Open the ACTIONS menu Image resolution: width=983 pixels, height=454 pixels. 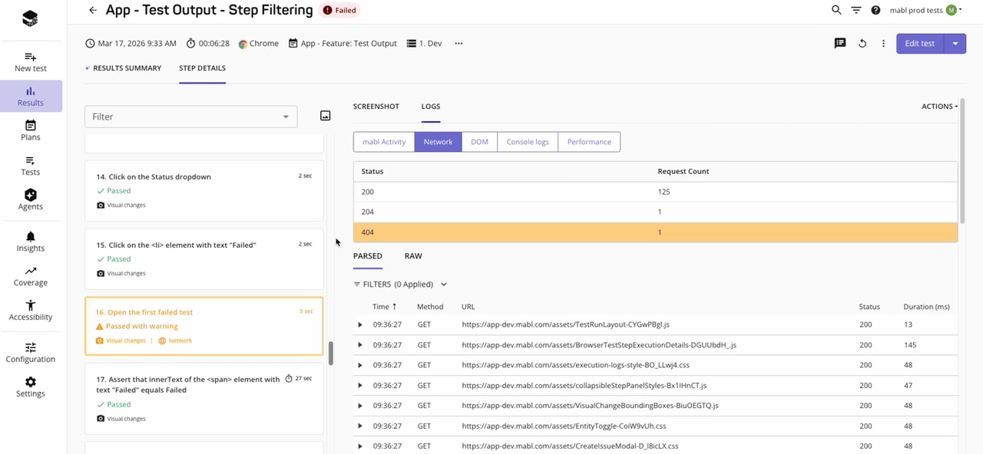click(939, 107)
